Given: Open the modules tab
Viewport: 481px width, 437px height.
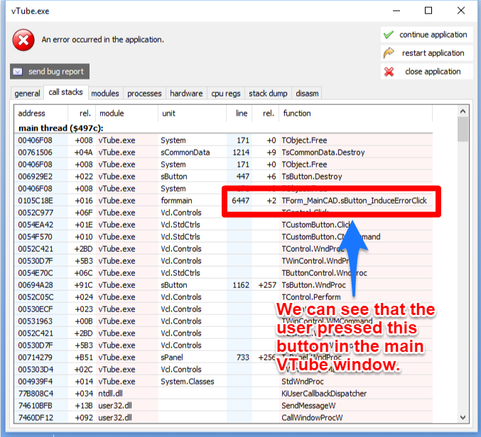Looking at the screenshot, I should 105,94.
